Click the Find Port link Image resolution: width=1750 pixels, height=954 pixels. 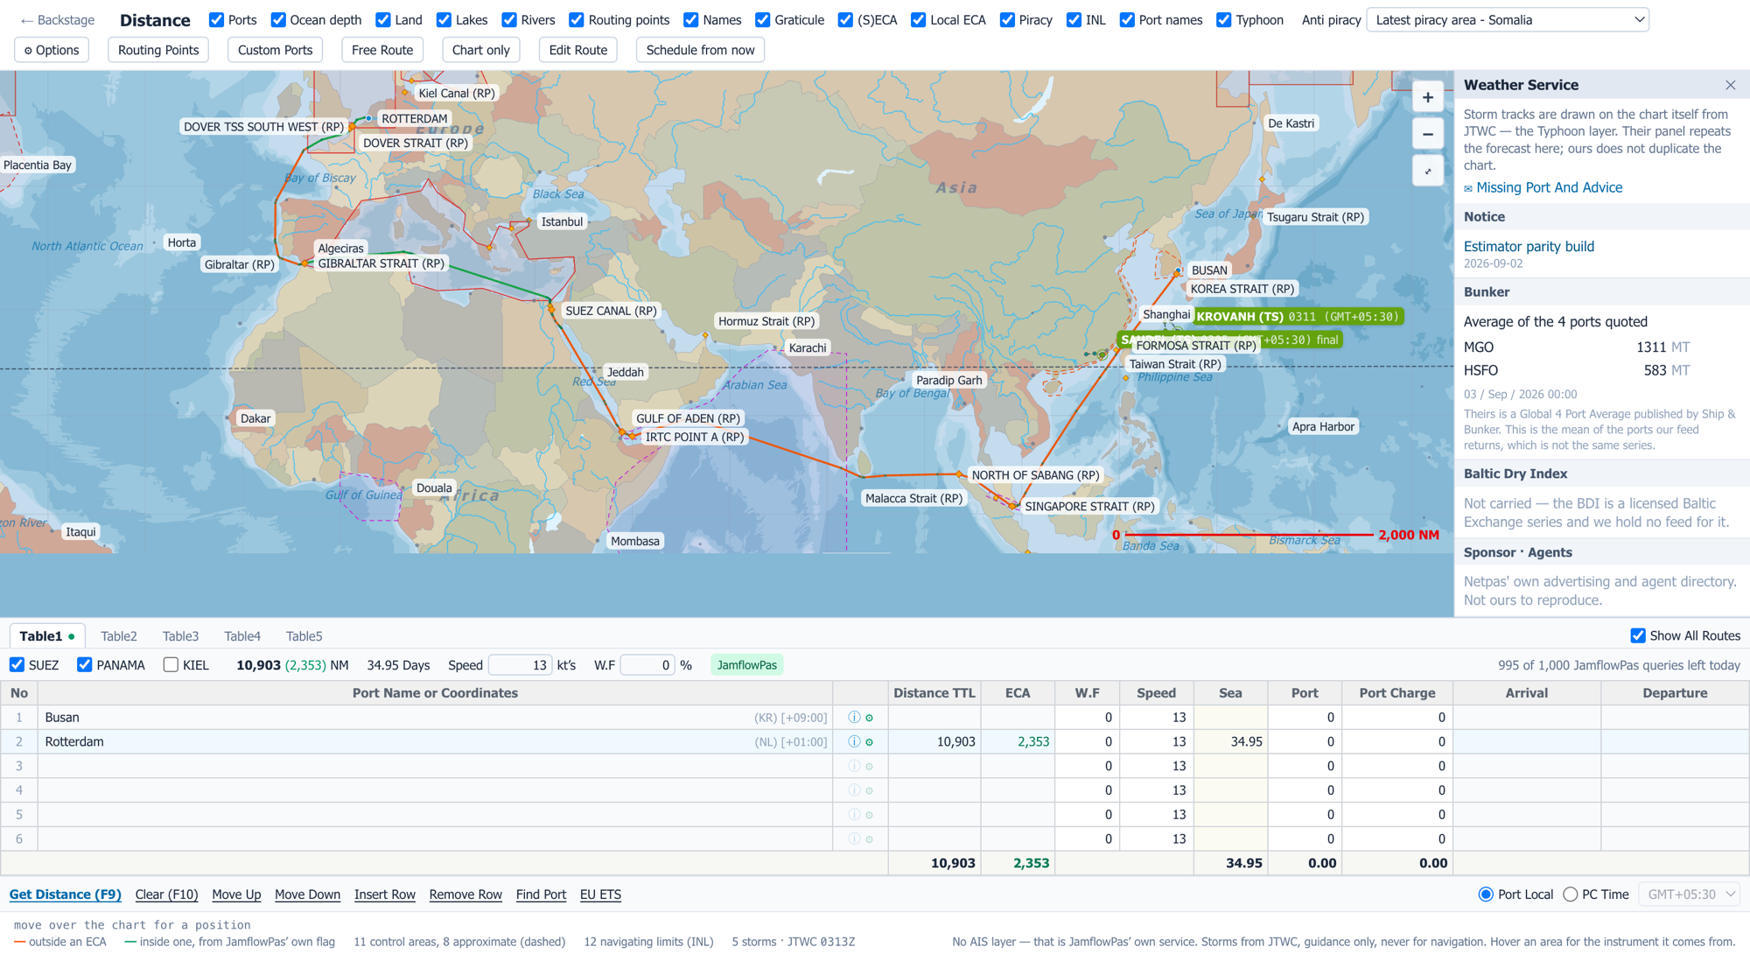coord(541,894)
